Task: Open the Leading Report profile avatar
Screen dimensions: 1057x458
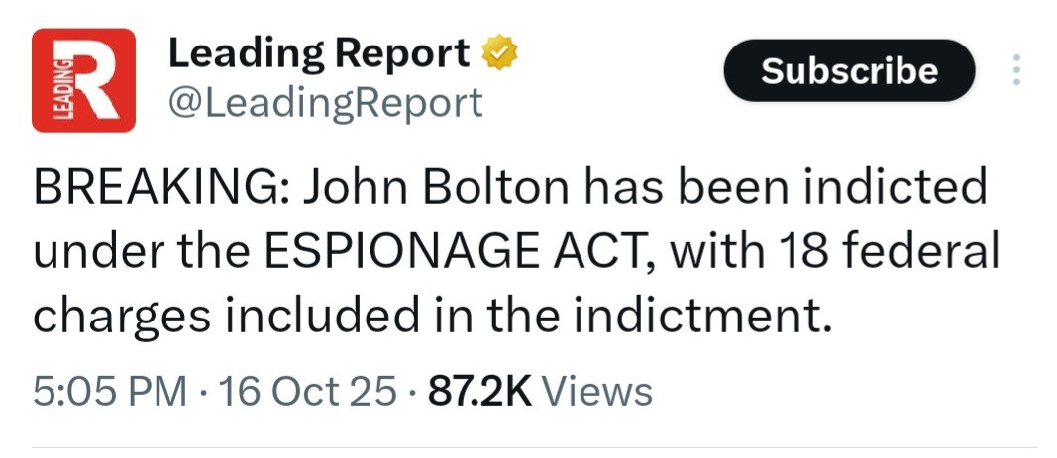Action: 83,80
